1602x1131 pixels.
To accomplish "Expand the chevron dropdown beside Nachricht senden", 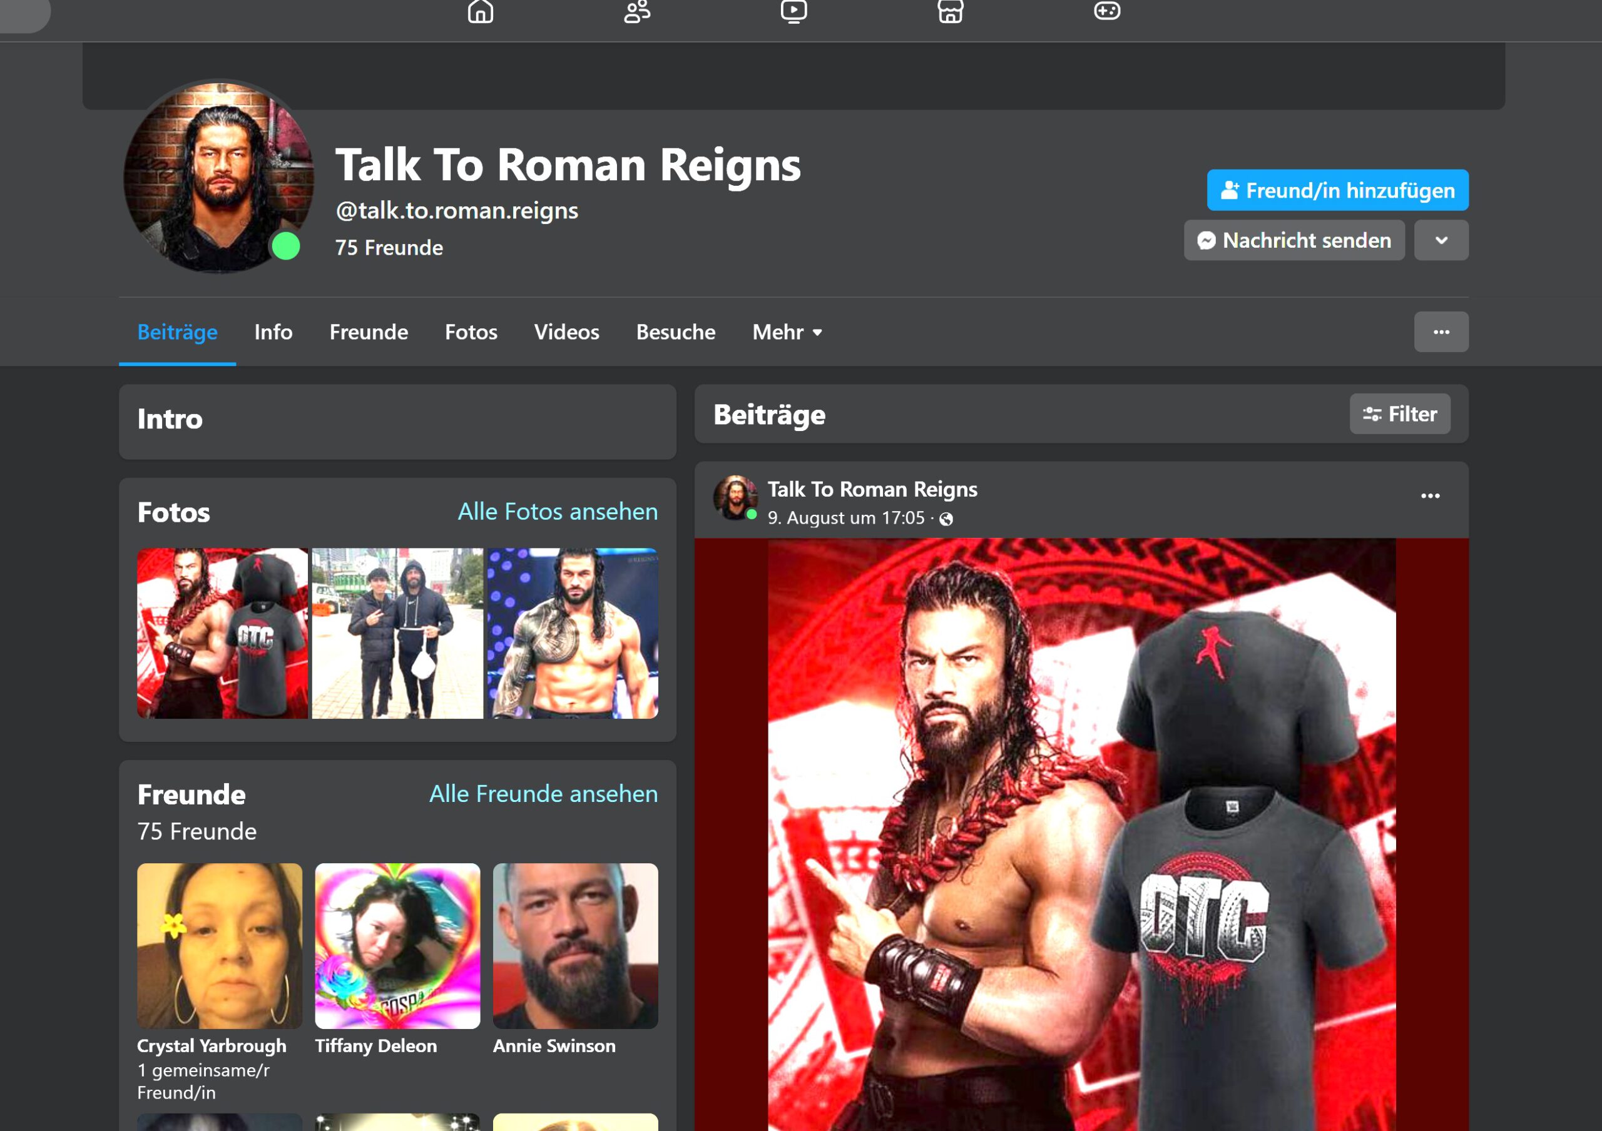I will 1441,241.
